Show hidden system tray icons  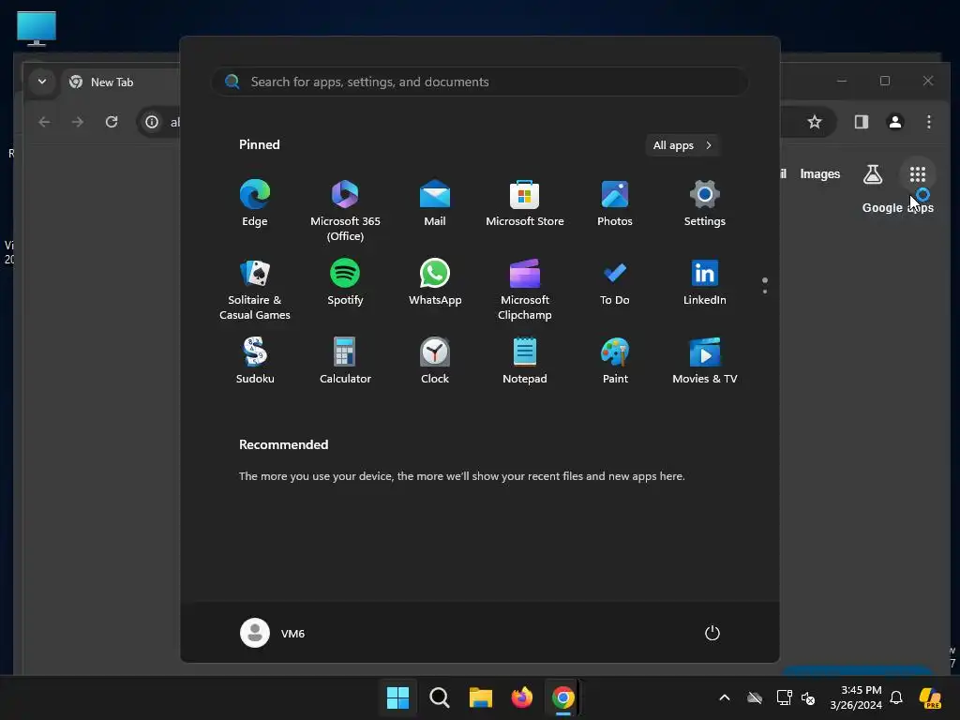click(725, 697)
